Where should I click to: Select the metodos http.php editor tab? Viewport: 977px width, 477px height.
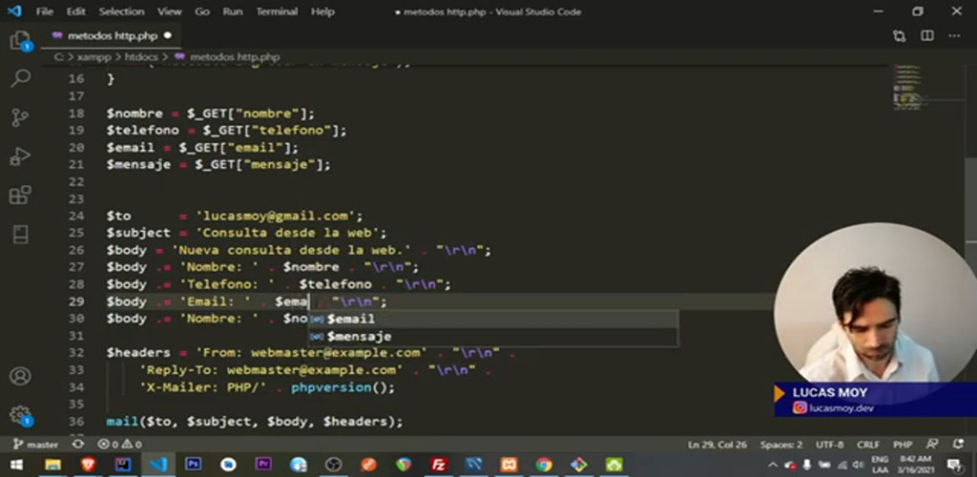point(111,36)
